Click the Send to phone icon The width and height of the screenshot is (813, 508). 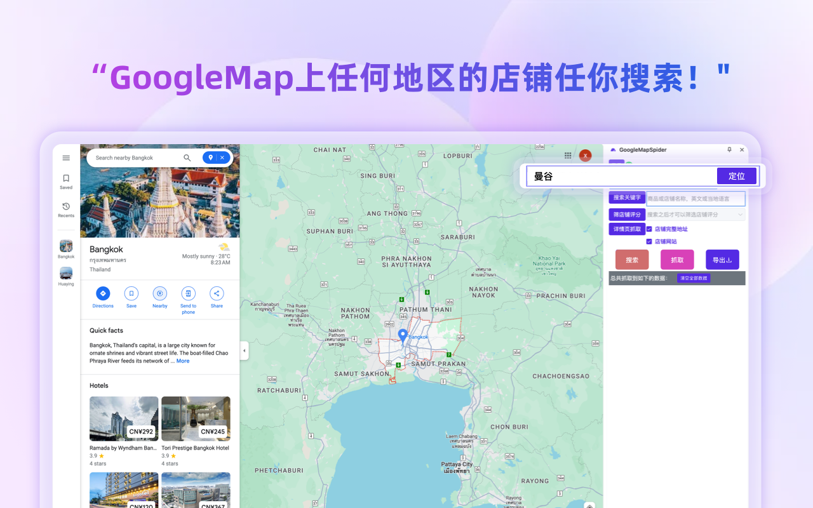pos(188,293)
